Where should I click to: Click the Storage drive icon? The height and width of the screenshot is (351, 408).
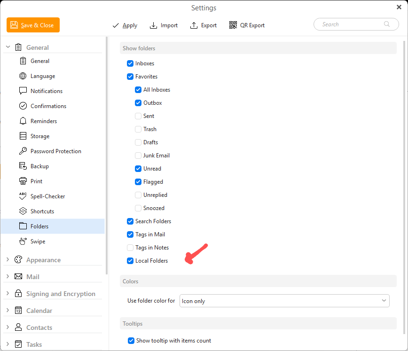[23, 136]
